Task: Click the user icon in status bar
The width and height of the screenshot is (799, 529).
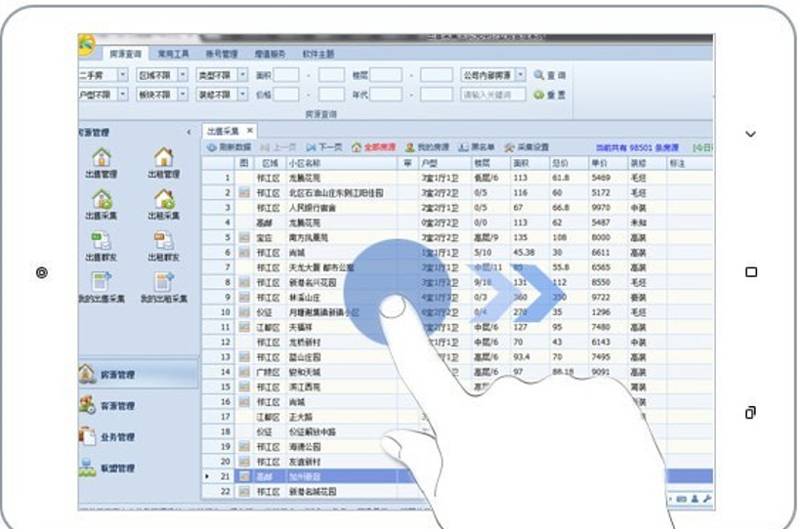Action: 694,499
